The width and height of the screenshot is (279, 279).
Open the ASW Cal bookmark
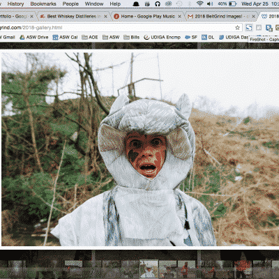pyautogui.click(x=65, y=37)
